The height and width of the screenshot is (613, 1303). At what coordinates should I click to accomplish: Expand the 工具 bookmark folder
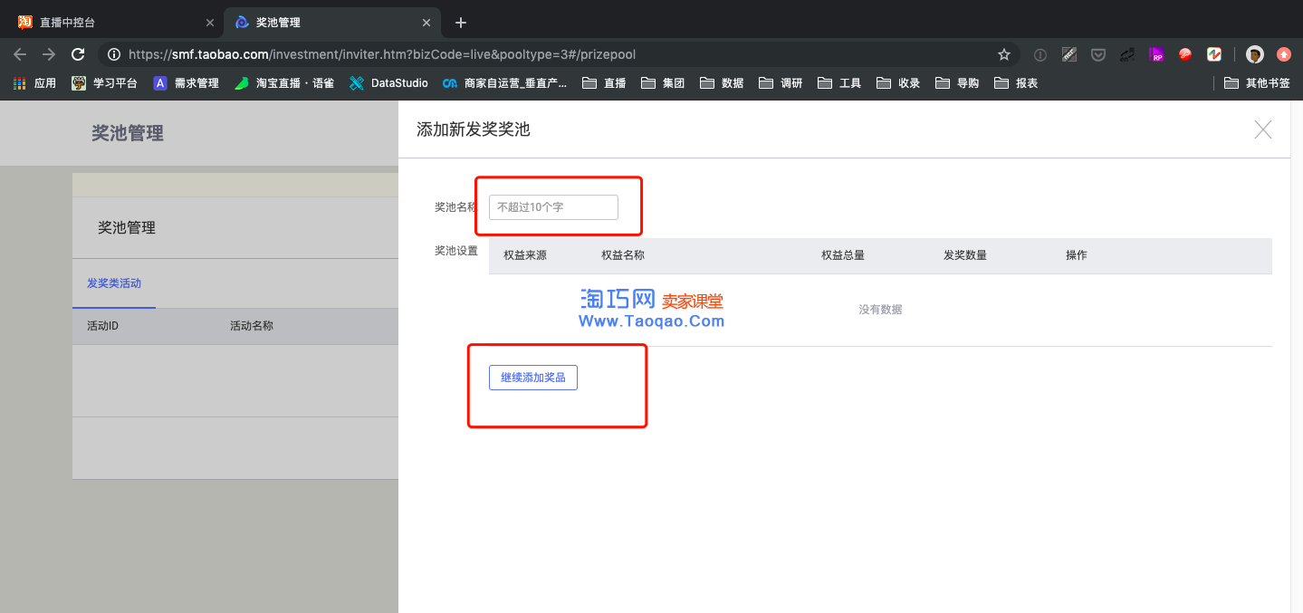[839, 83]
